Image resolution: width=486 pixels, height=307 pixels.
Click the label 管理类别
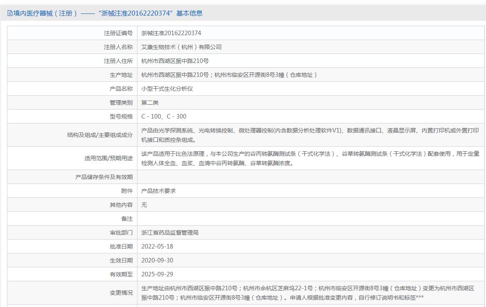click(121, 103)
